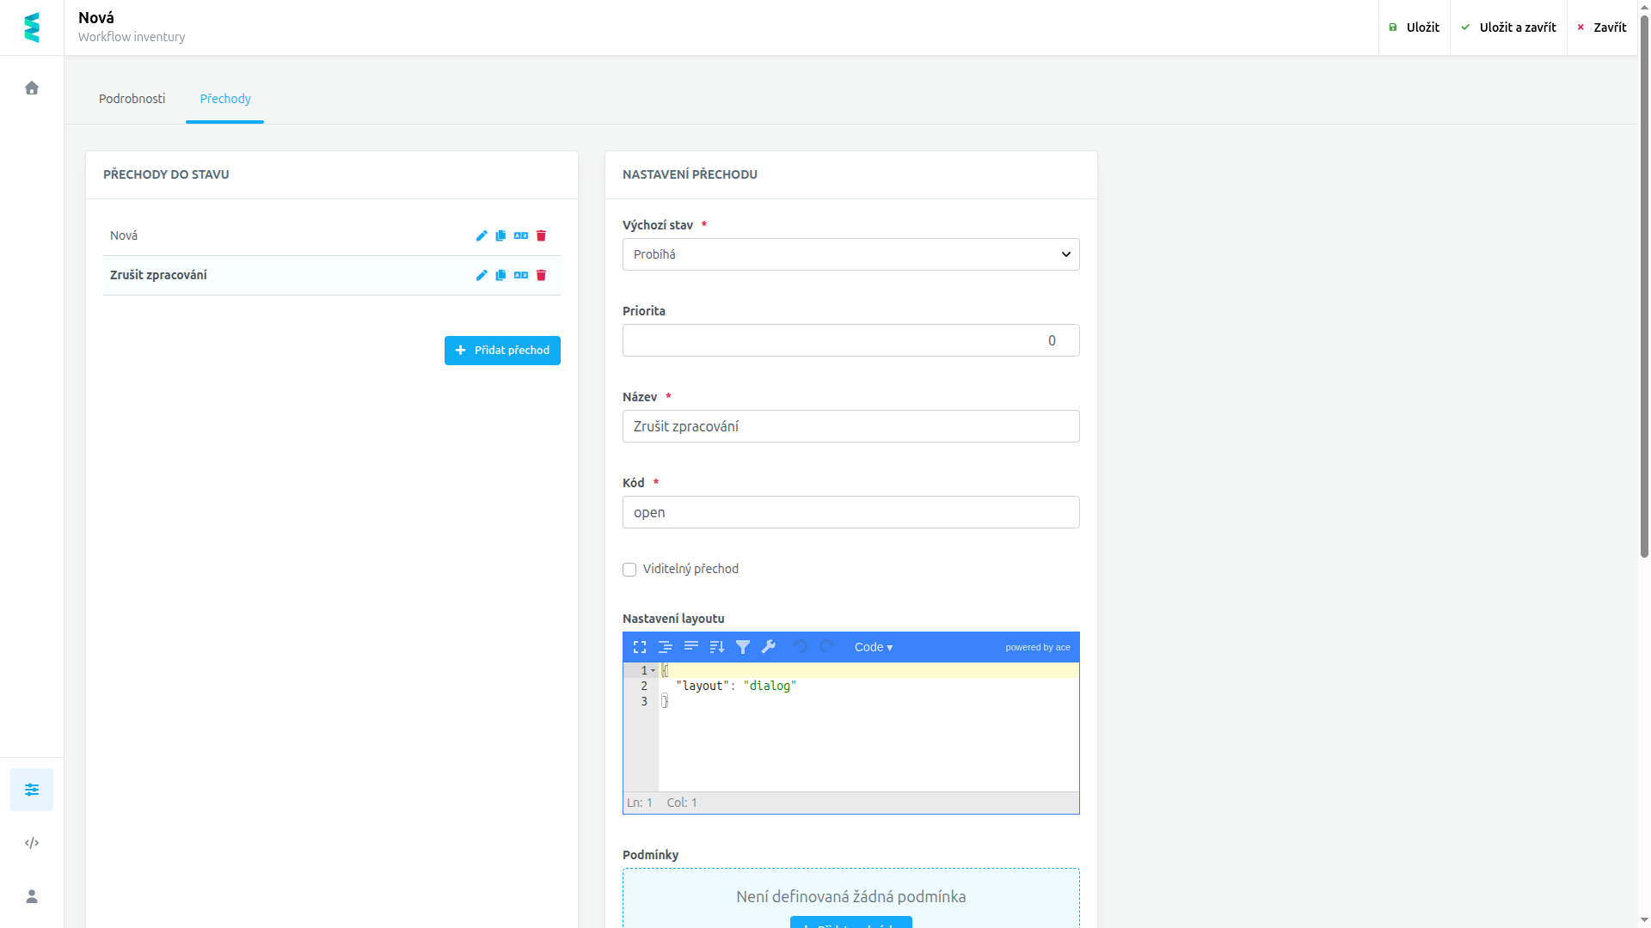Switch to the Podrobnosti tab
Image resolution: width=1651 pixels, height=928 pixels.
point(132,99)
